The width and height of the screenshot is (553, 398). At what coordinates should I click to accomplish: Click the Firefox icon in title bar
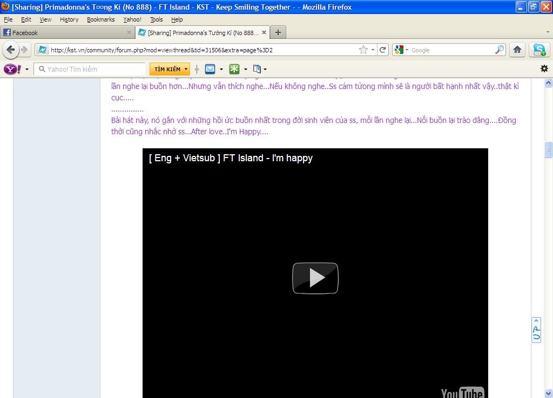[5, 6]
